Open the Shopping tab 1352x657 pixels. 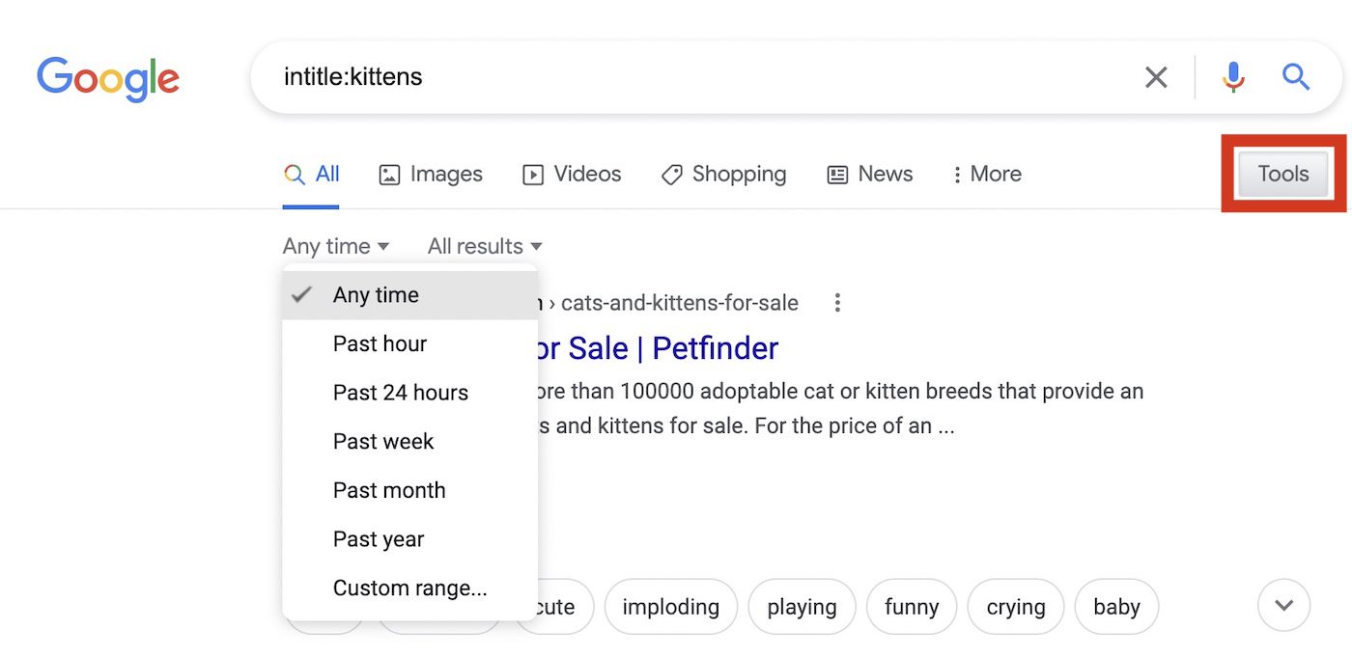[x=723, y=175]
